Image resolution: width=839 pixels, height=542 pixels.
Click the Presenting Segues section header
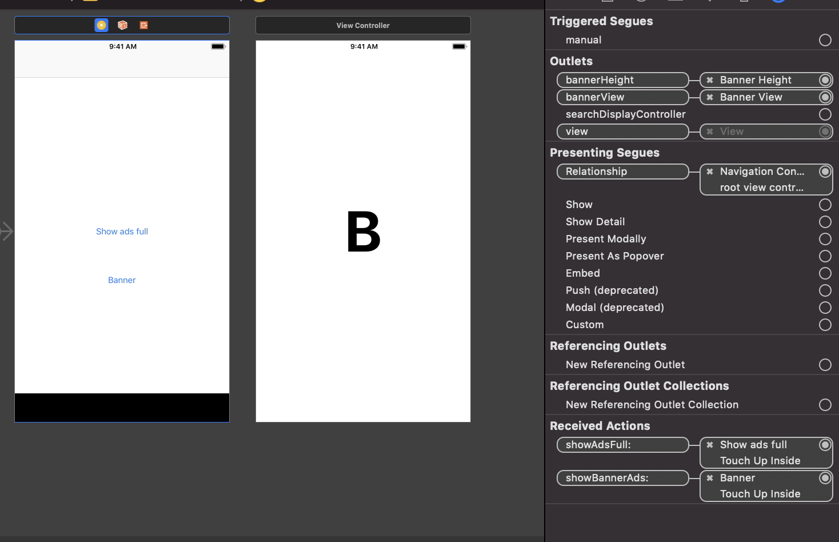point(605,153)
